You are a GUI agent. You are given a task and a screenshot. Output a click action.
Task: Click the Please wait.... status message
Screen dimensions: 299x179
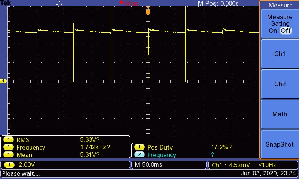[x=21, y=173]
